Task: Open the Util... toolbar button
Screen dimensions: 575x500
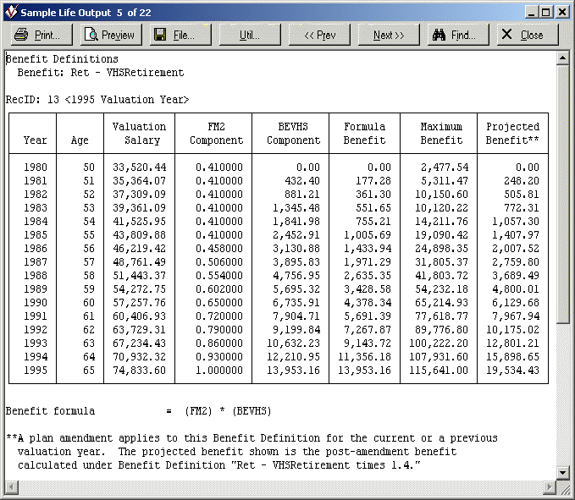Action: 250,35
